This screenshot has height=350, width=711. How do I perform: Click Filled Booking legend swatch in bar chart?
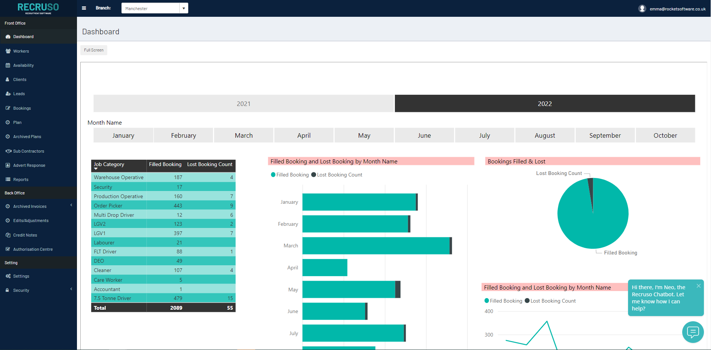point(273,175)
